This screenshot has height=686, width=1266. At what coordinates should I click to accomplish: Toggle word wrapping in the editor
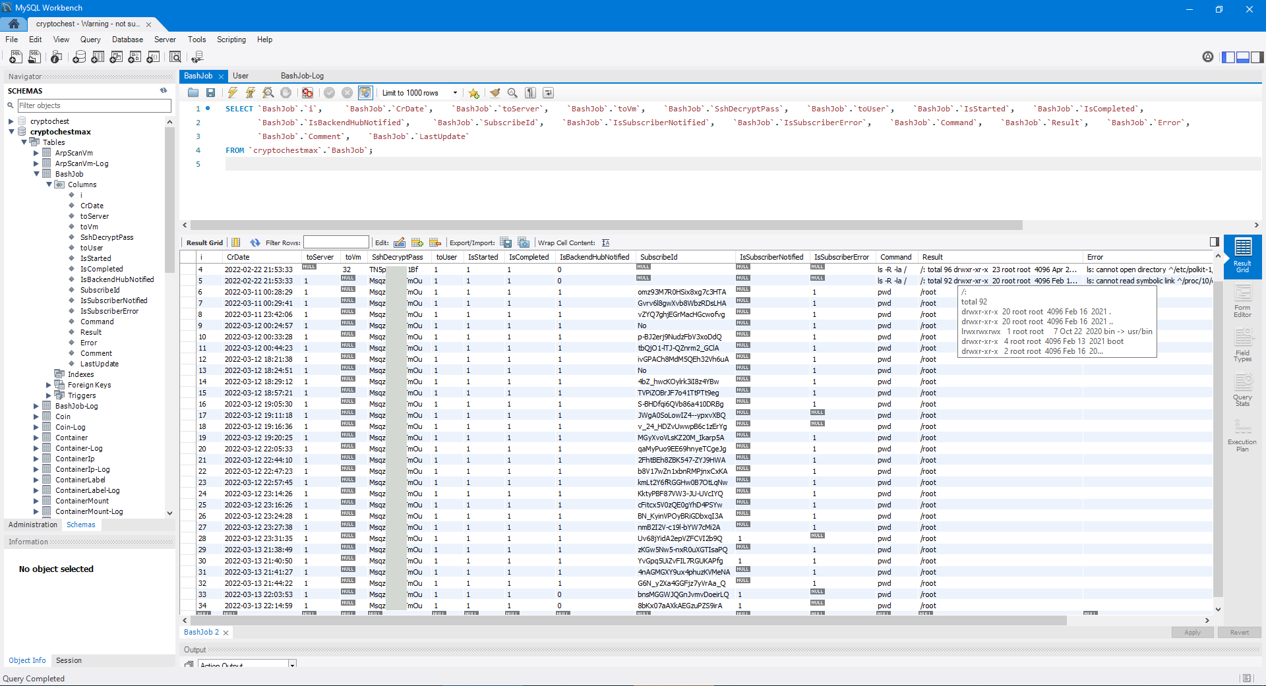coord(549,93)
